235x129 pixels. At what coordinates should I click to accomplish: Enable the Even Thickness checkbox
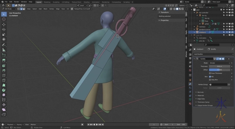210,73
